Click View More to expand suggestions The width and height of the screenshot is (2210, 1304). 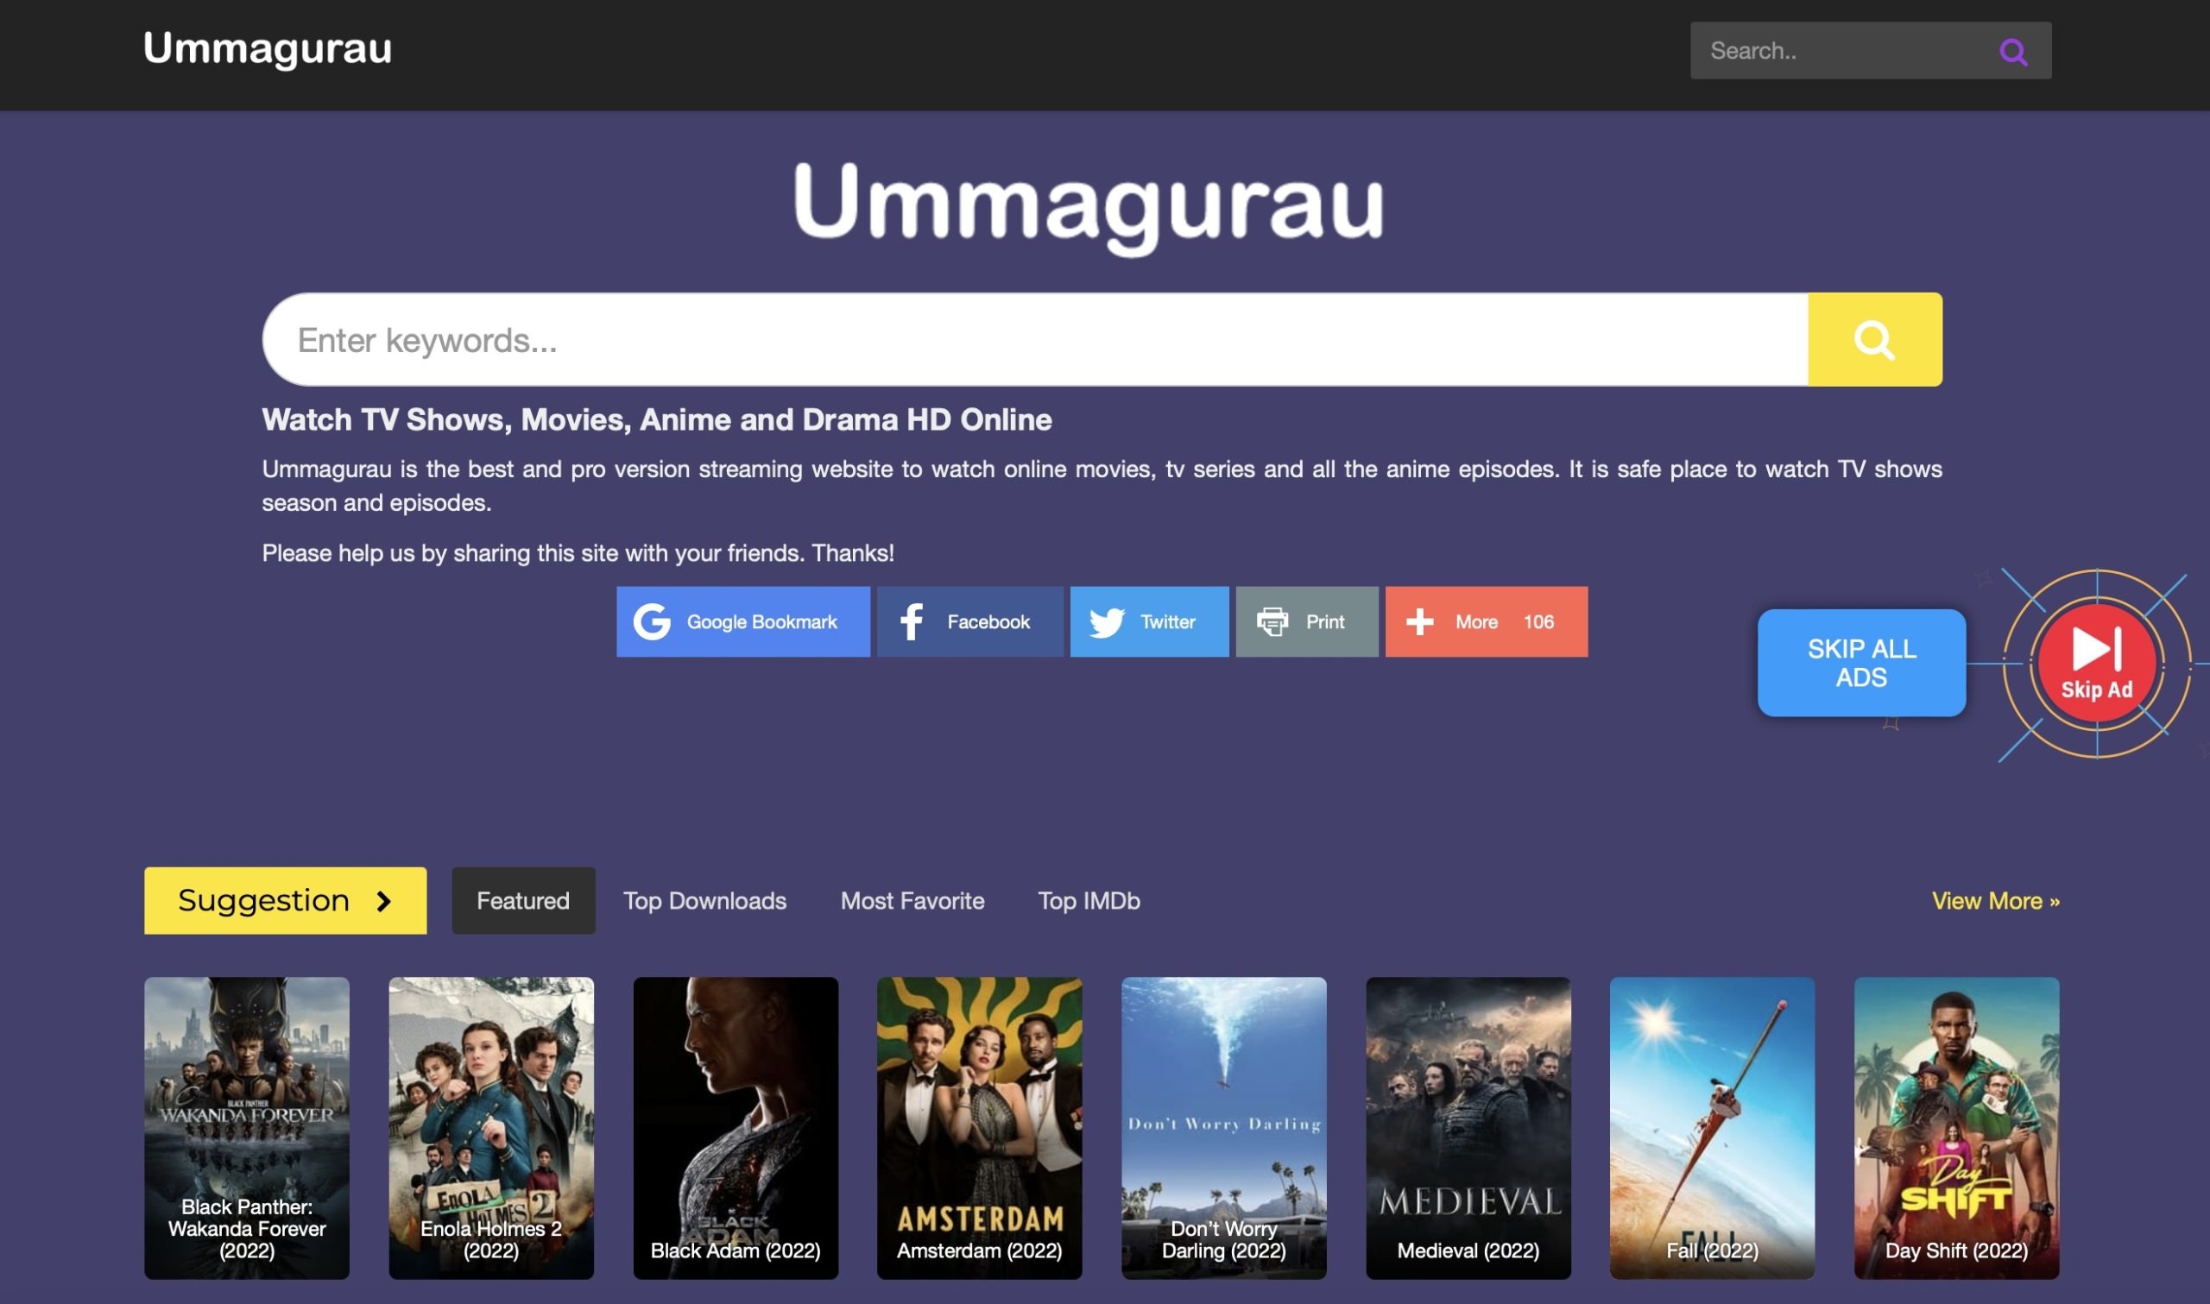(x=1996, y=900)
